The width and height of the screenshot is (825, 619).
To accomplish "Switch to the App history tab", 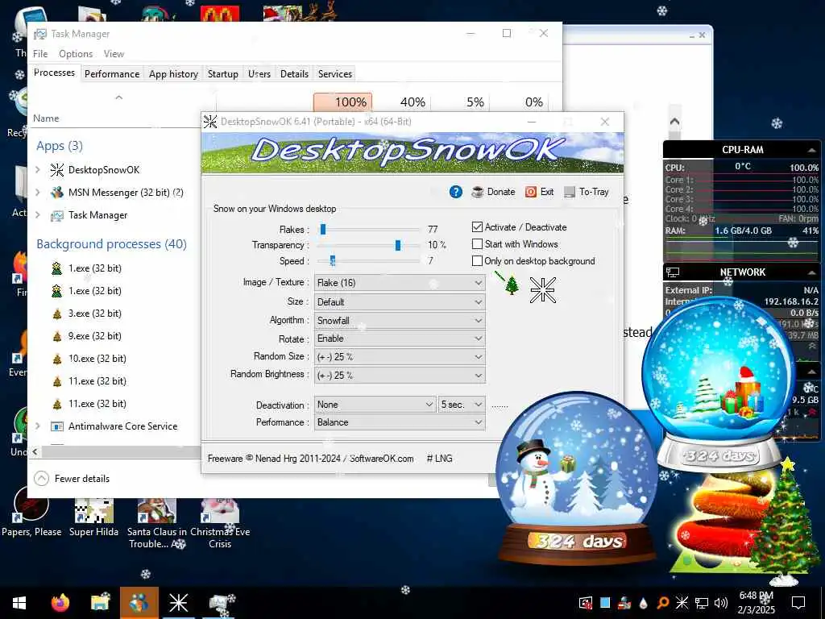I will click(x=173, y=73).
